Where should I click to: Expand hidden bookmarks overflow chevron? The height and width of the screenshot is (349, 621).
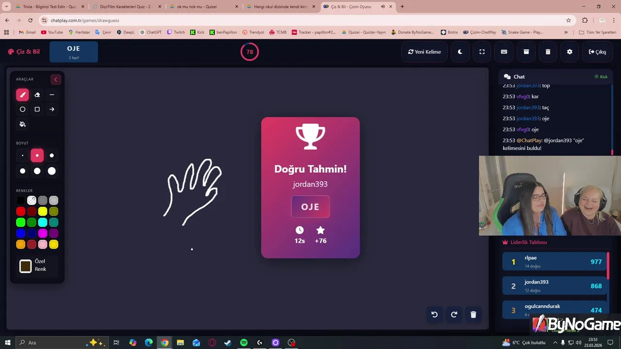pyautogui.click(x=566, y=32)
